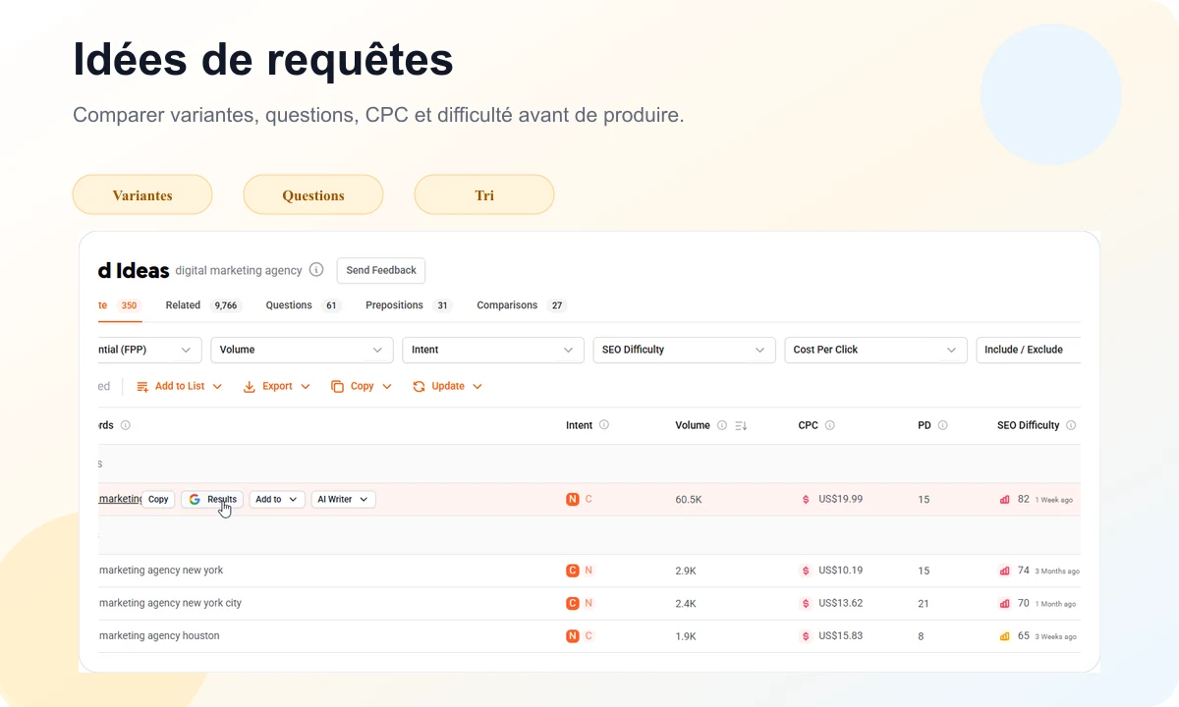Click the dollar icon beside US$10.19
Screen dimensions: 1179x707
pos(807,571)
